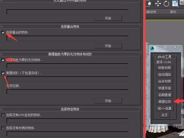Image resolution: width=184 pixels, height=138 pixels.
Task: Select the Scale tool icon
Action: coord(175,4)
